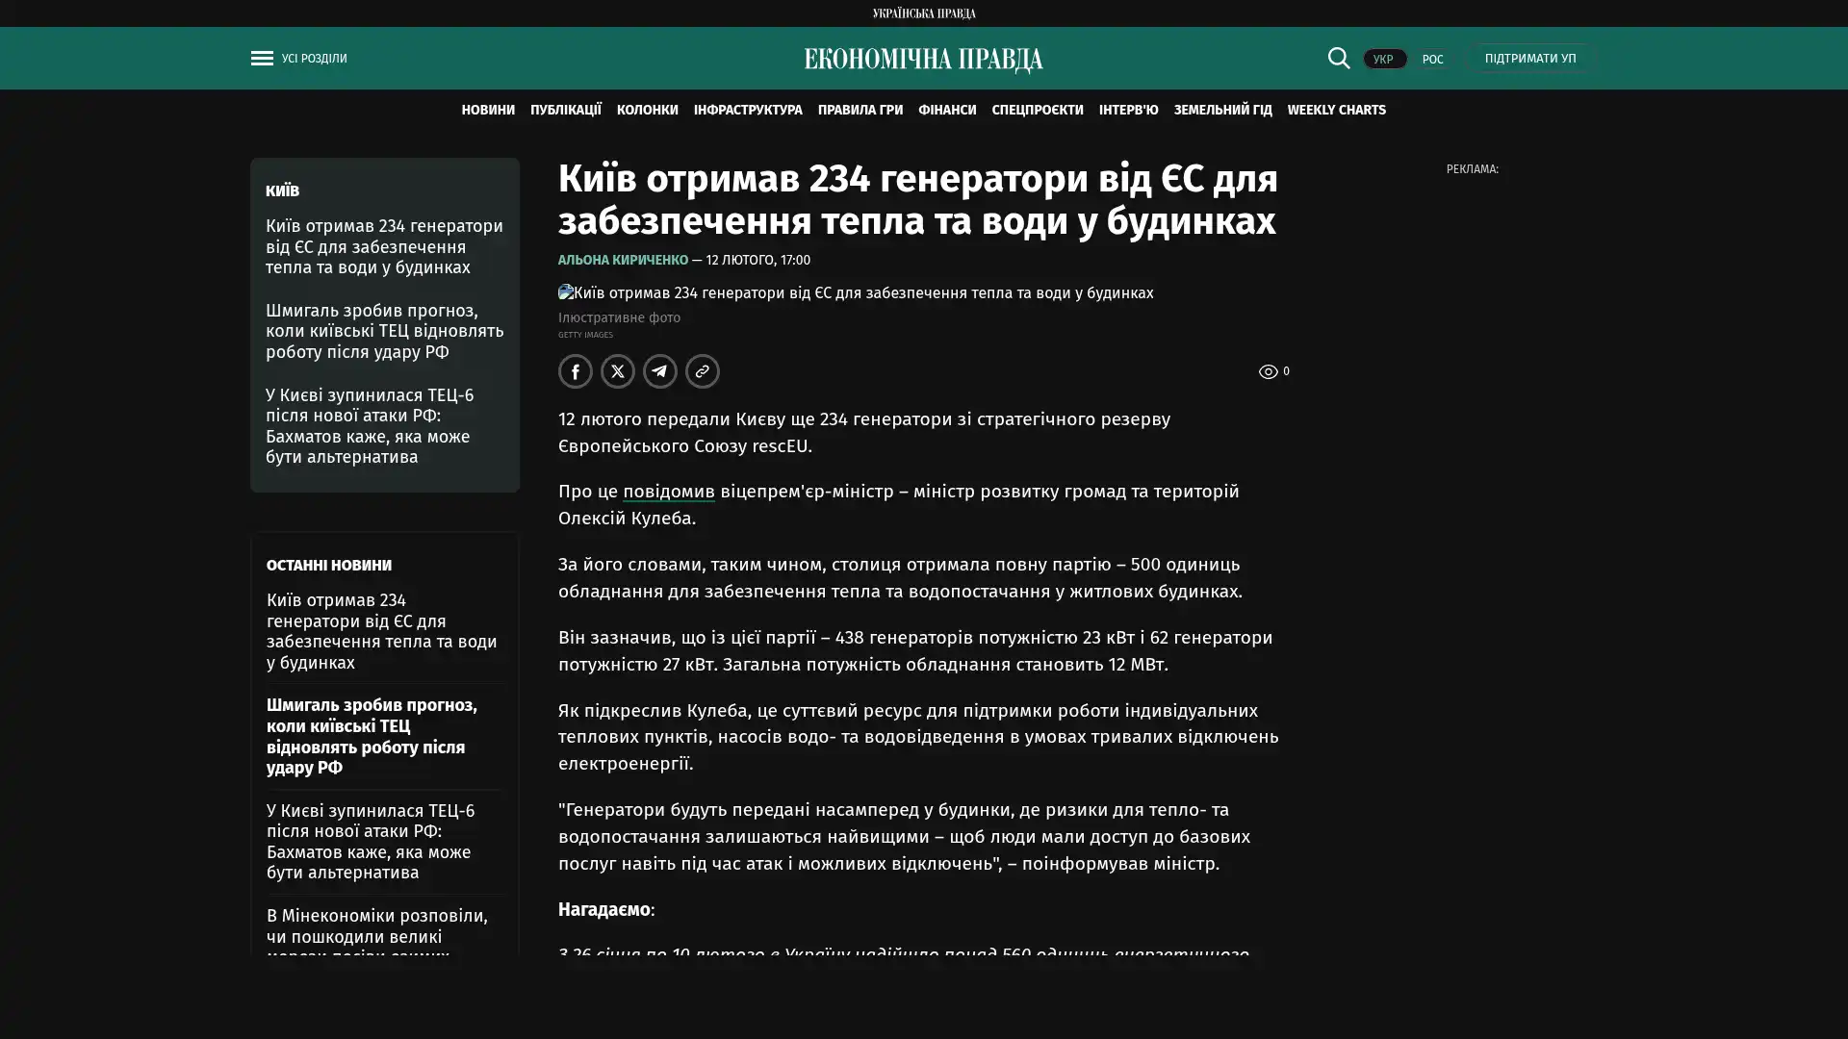Share the article on Facebook

[575, 371]
